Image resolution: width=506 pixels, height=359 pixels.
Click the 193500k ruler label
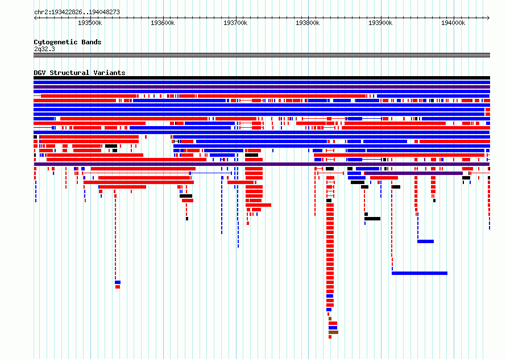pos(90,23)
